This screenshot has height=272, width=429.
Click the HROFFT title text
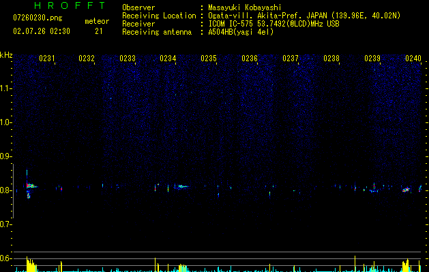pyautogui.click(x=70, y=5)
